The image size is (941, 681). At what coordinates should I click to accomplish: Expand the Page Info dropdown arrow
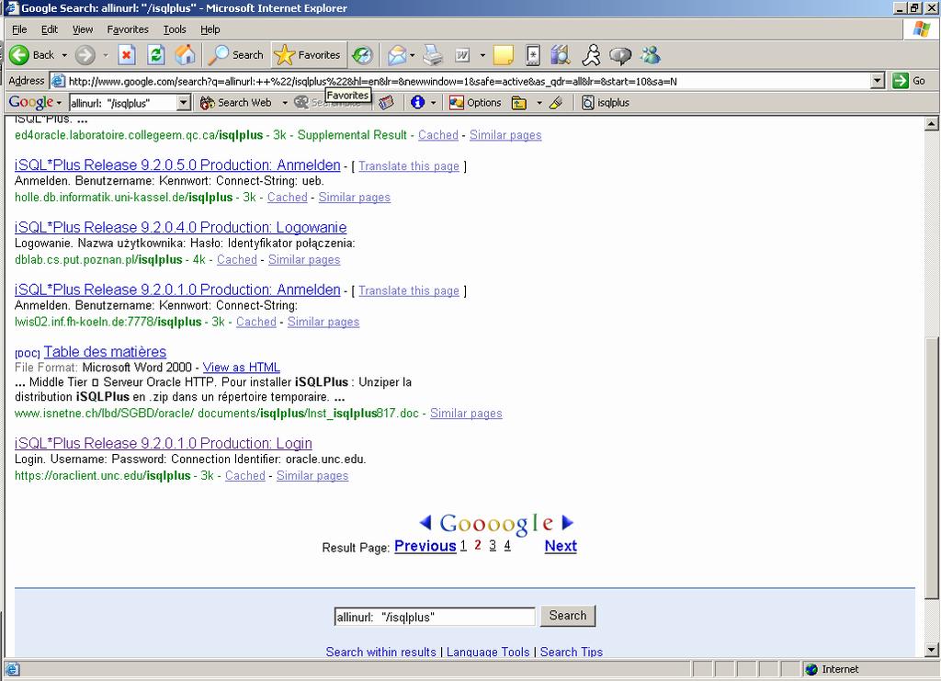click(x=433, y=103)
